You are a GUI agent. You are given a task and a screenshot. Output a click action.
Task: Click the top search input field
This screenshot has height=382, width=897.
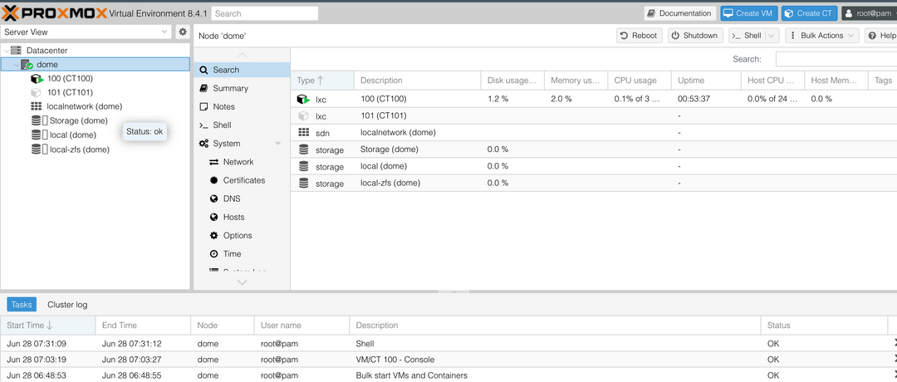click(264, 13)
